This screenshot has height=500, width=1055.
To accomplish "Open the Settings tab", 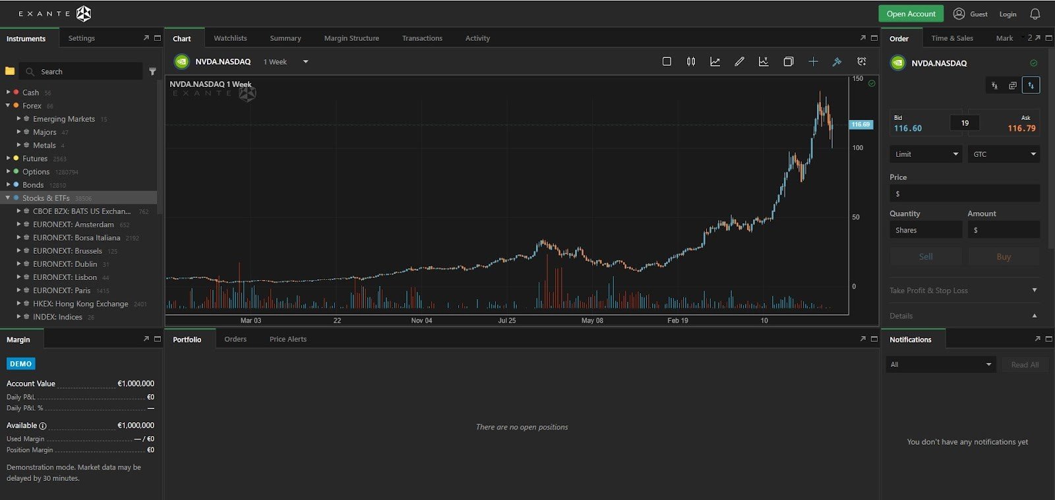I will click(82, 38).
